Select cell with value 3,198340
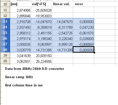Image resolution: width=118 pixels, height=105 pixels. click(41, 38)
